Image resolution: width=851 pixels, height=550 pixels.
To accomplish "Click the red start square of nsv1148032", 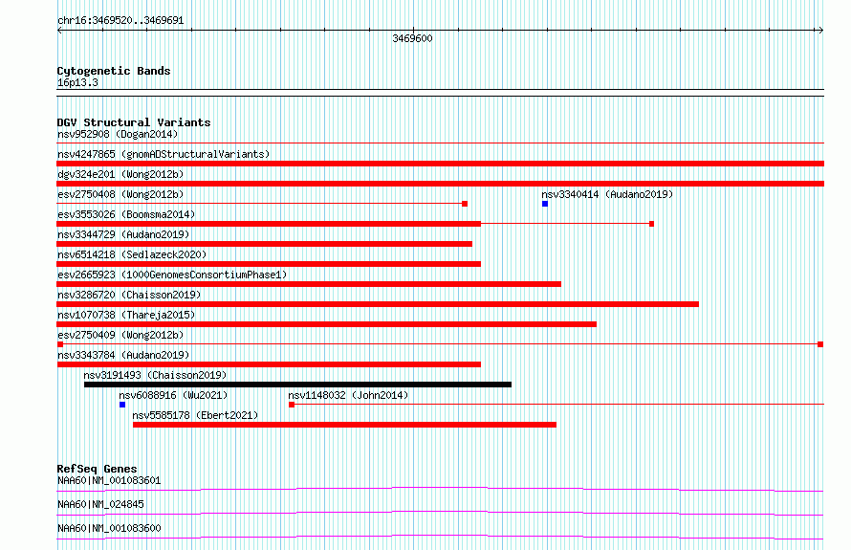I will click(x=292, y=405).
